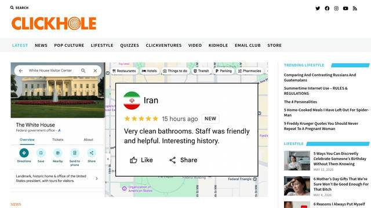Open the Video section
This screenshot has width=371, height=208.
[195, 45]
